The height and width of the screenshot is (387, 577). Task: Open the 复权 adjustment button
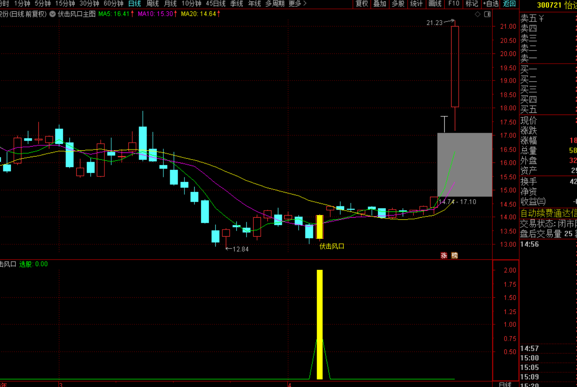click(362, 4)
